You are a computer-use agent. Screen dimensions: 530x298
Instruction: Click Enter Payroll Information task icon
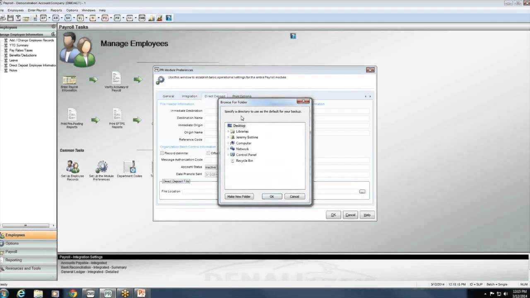69,84
